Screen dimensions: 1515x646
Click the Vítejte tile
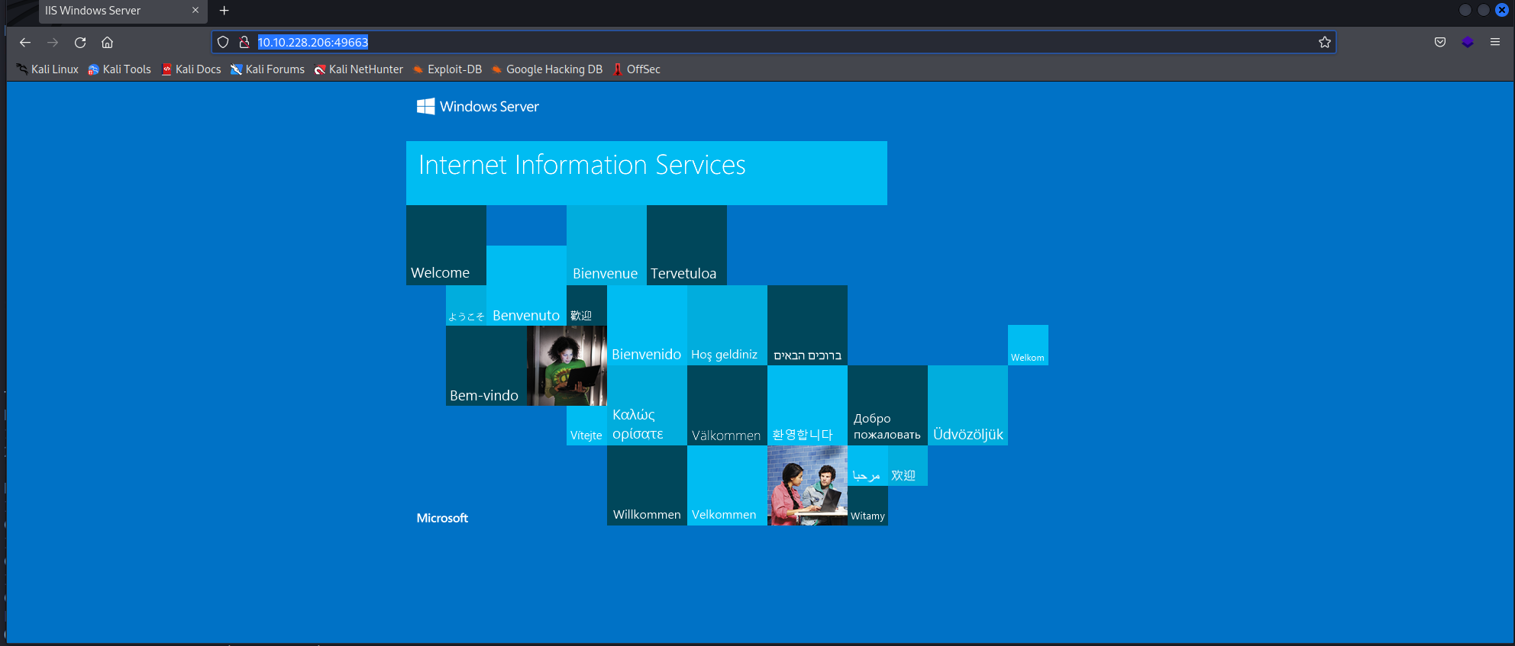(x=586, y=426)
